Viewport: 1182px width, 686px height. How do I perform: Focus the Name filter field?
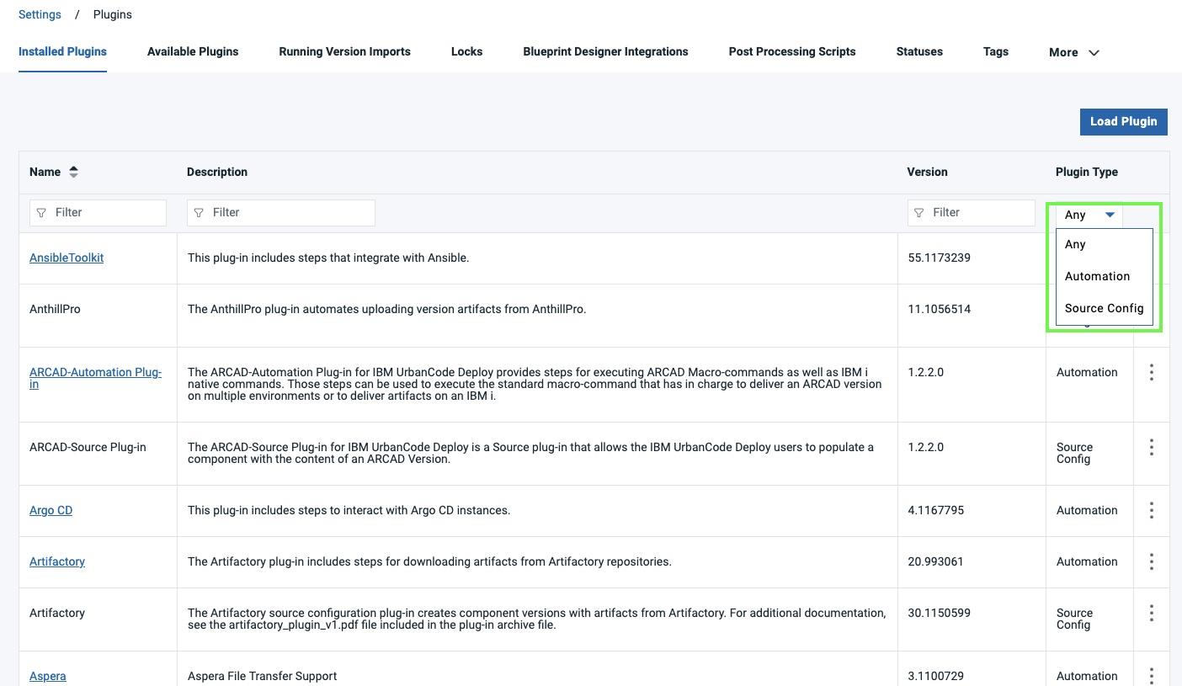pos(106,213)
